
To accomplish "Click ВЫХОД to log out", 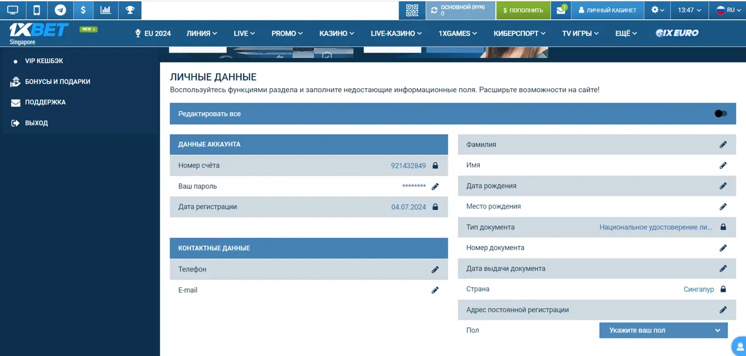I will pyautogui.click(x=36, y=123).
